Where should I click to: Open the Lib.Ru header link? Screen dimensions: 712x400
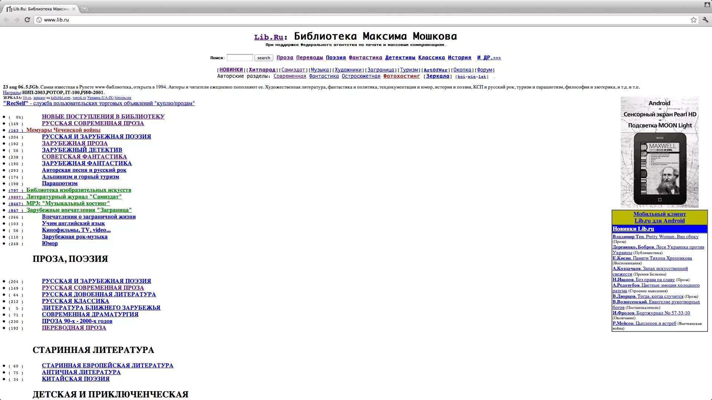[268, 37]
